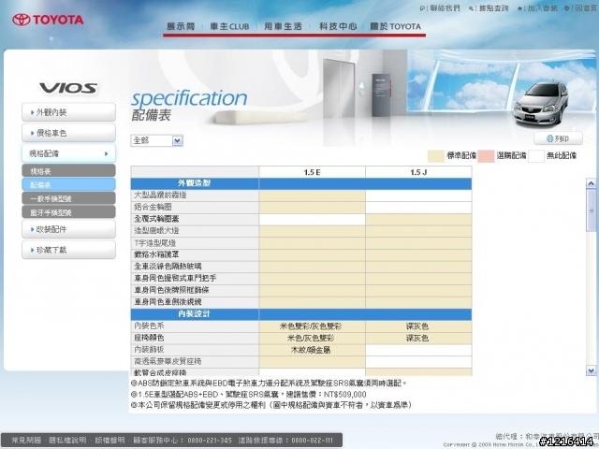This screenshot has height=449, width=599.
Task: Click the 全覆式輪圈蓋 row label
Action: click(x=156, y=219)
